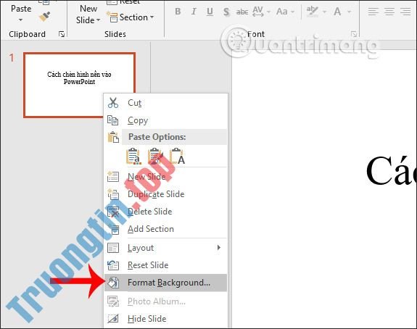Open the Paste dropdown arrow
Viewport: 417px width, 329px height.
(21, 20)
